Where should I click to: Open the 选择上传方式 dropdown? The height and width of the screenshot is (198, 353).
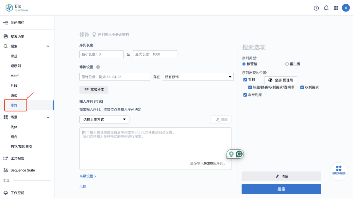104,119
